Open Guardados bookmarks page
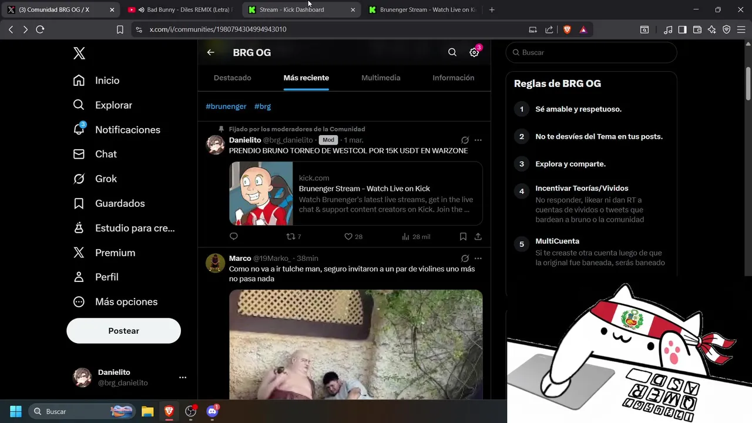Image resolution: width=752 pixels, height=423 pixels. [109, 203]
